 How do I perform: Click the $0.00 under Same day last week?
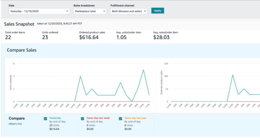click(90, 129)
